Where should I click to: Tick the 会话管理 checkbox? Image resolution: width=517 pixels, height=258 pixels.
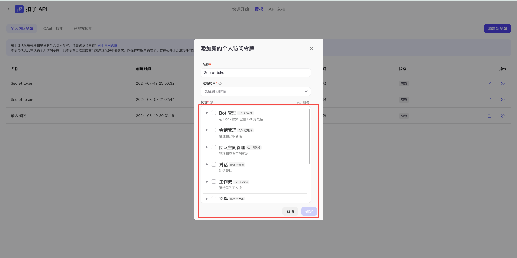[x=214, y=130]
